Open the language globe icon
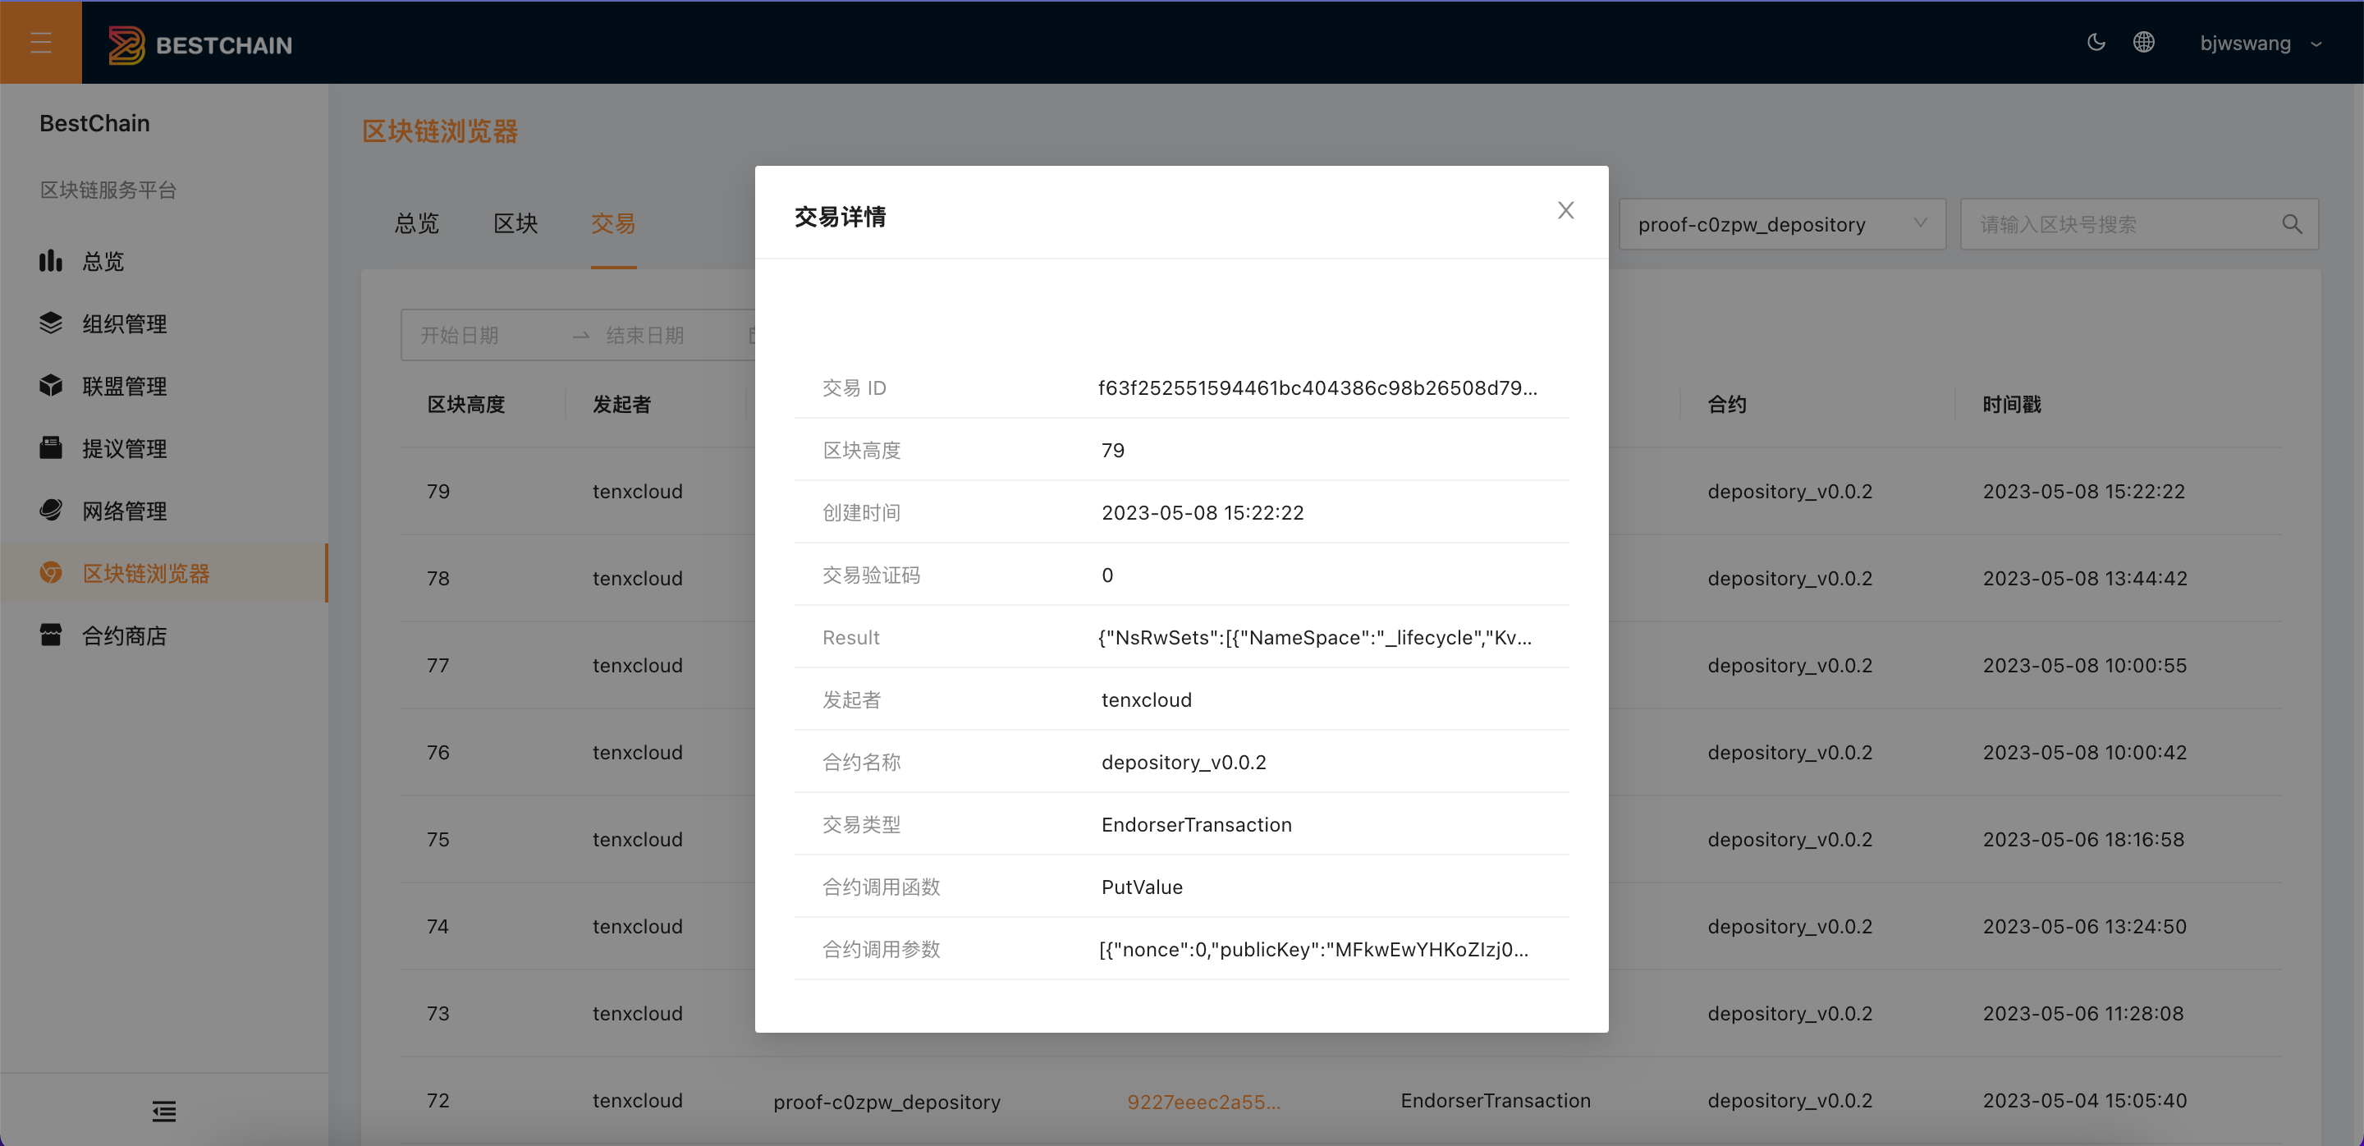This screenshot has width=2364, height=1146. pyautogui.click(x=2144, y=42)
